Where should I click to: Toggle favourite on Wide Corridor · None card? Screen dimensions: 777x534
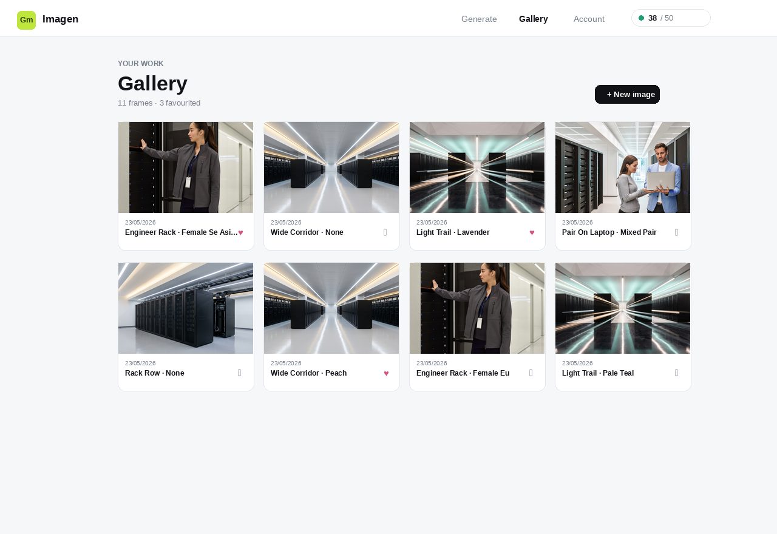[385, 232]
